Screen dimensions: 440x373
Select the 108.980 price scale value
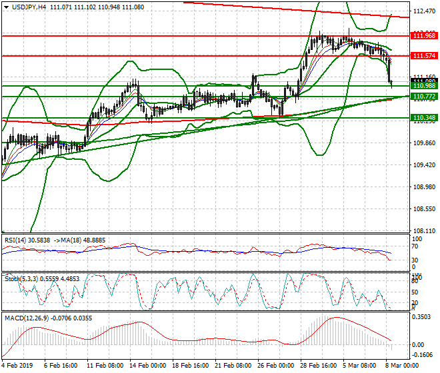[425, 187]
